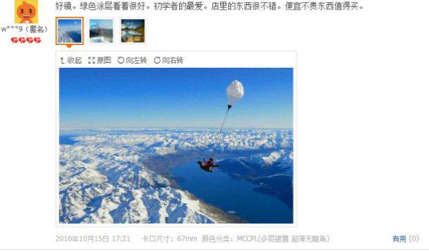Click the review comment text starting 好镜

pos(210,6)
